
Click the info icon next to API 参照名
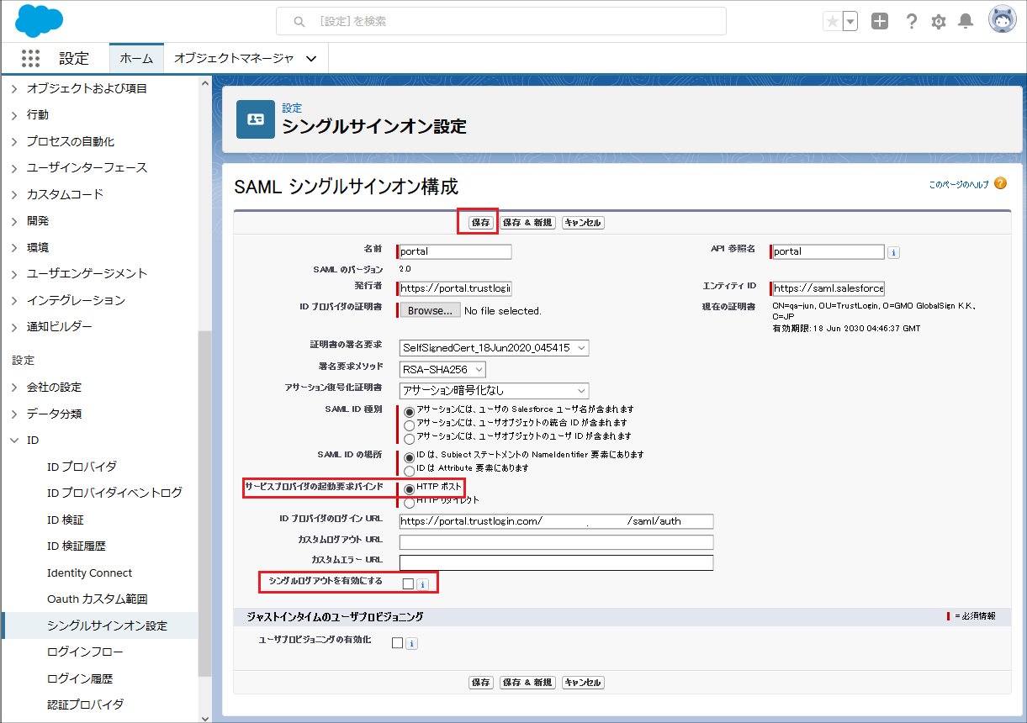[894, 252]
